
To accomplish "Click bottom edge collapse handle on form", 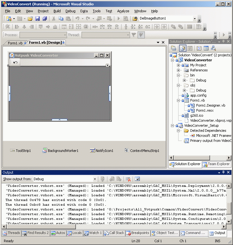I will click(60, 120).
